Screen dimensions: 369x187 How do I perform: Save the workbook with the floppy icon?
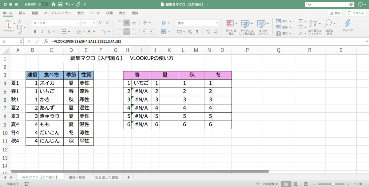61,5
